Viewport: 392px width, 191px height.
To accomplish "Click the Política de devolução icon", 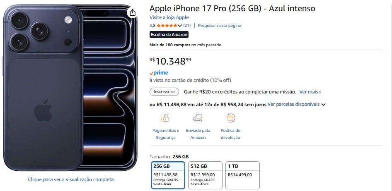I will click(230, 118).
